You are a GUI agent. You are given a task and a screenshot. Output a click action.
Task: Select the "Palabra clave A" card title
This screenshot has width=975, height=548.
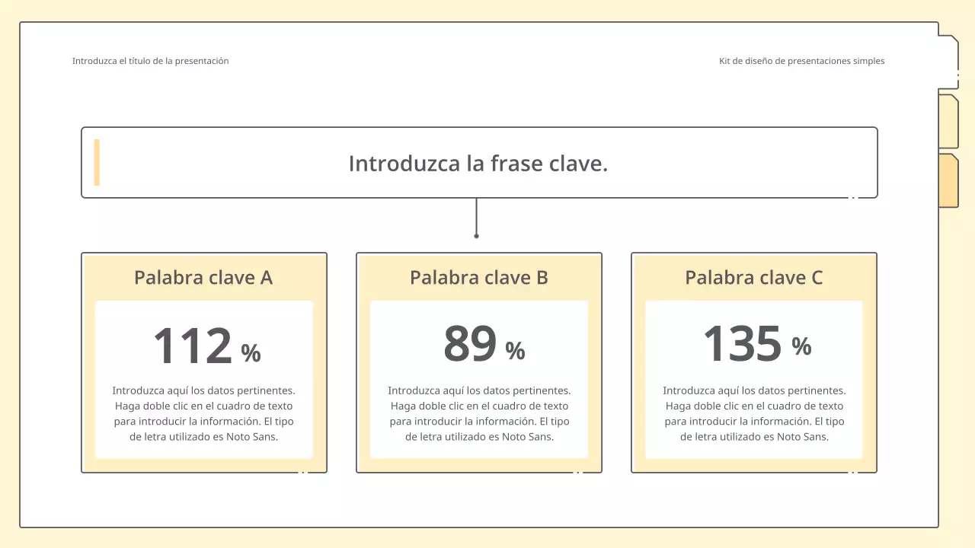pyautogui.click(x=203, y=278)
